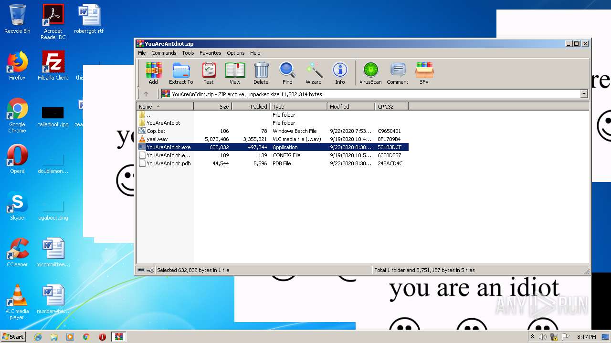
Task: Open the Recycle Bin desktop icon
Action: pos(17,19)
